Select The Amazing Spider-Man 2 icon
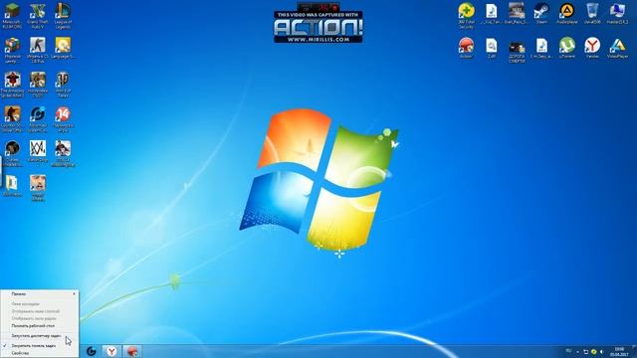637x358 pixels. click(x=12, y=85)
